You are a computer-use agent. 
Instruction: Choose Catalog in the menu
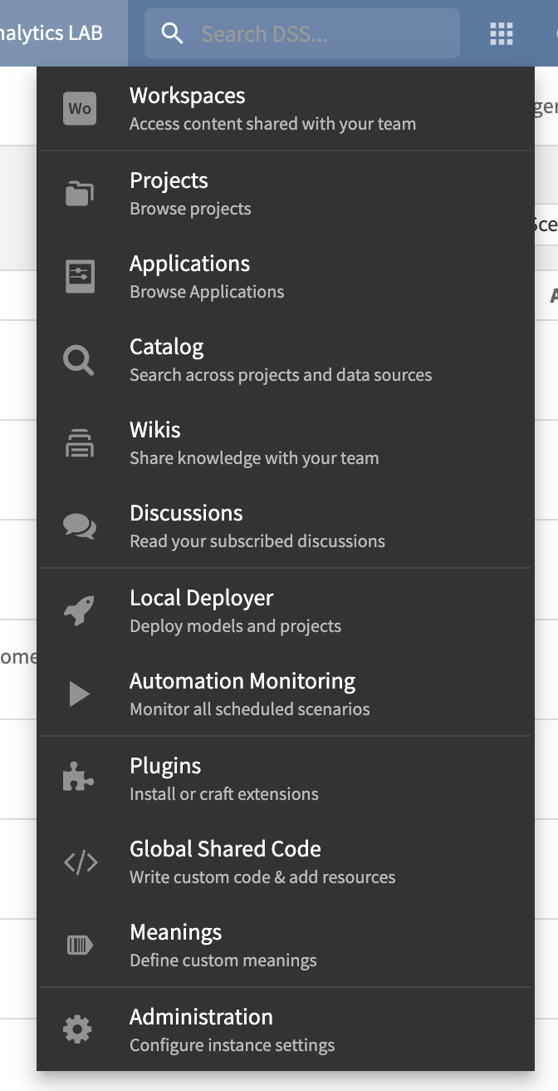pos(286,360)
